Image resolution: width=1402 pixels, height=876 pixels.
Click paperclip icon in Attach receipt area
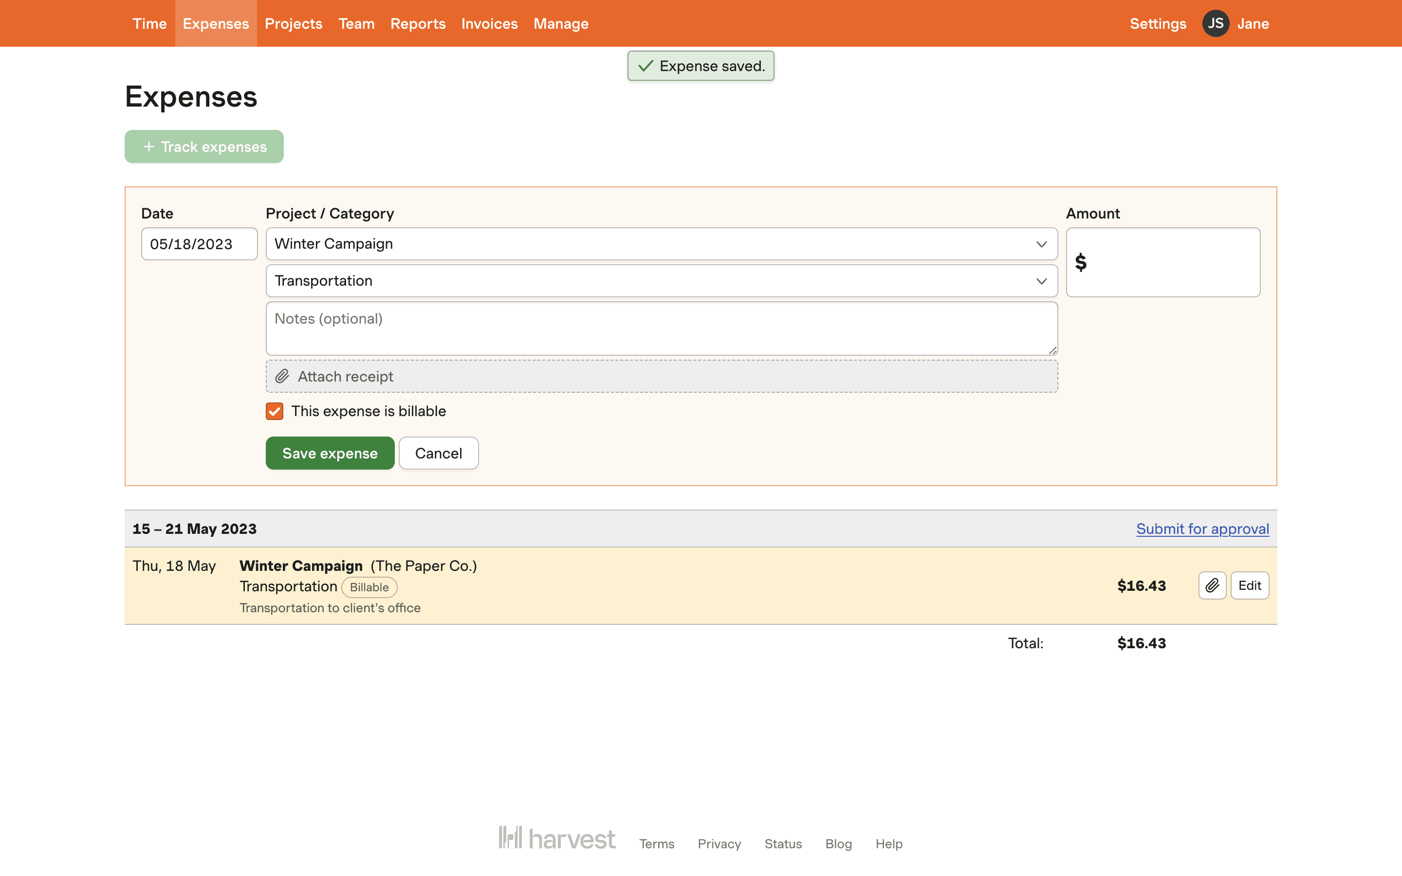[282, 377]
